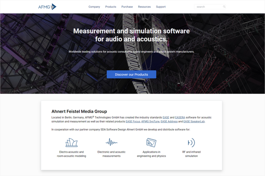The width and height of the screenshot is (265, 176).
Task: Click Discover our Products button
Action: pos(131,74)
